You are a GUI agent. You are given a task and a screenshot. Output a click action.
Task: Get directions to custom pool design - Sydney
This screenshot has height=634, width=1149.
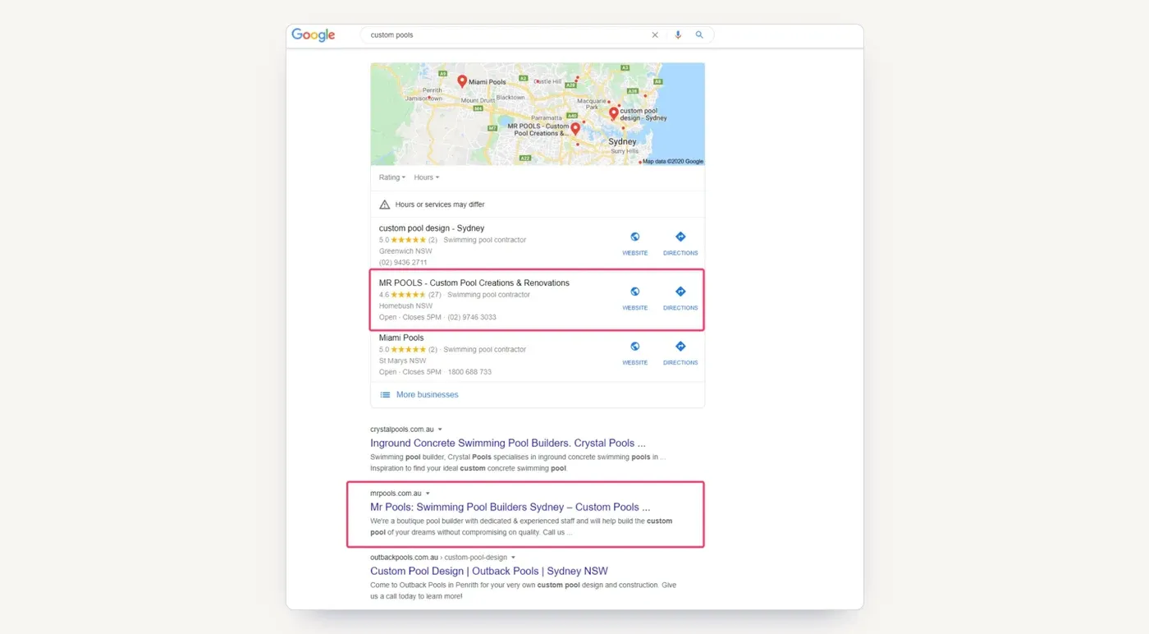coord(680,243)
